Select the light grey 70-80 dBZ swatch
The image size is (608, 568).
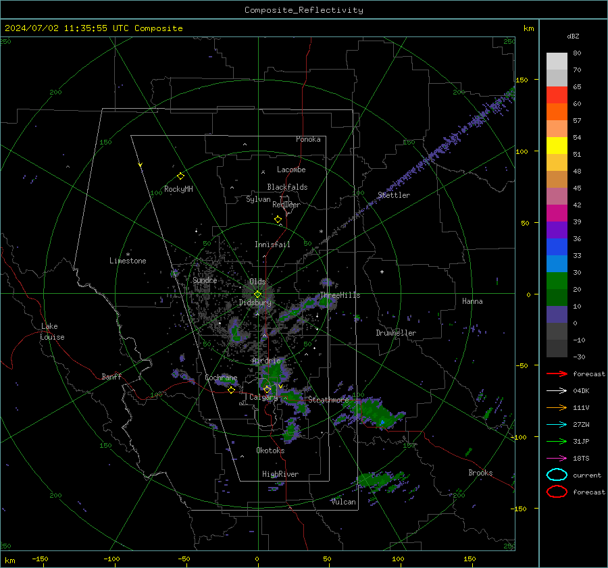click(x=557, y=61)
